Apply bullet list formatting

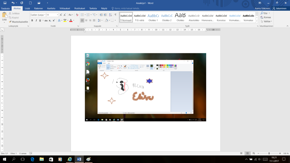coord(82,15)
